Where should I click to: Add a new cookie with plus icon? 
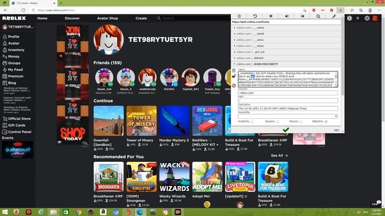(x=271, y=16)
